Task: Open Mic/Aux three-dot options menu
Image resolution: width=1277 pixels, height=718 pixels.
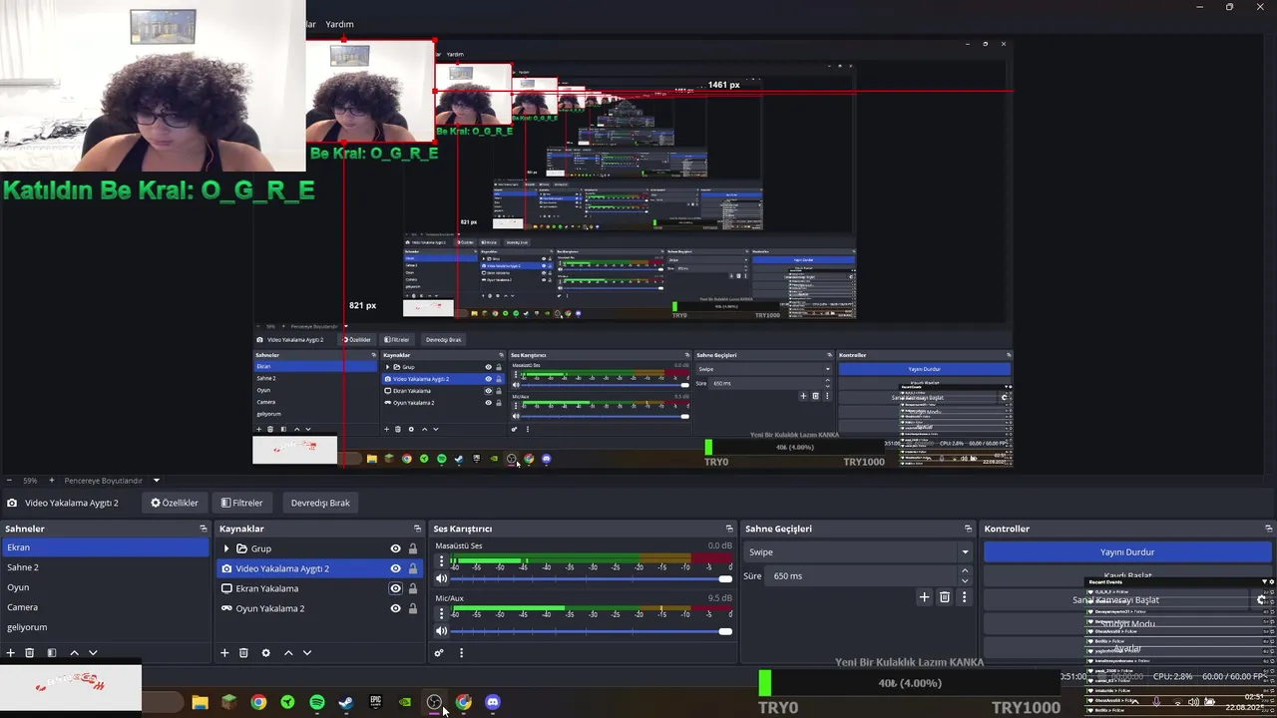Action: click(x=441, y=613)
